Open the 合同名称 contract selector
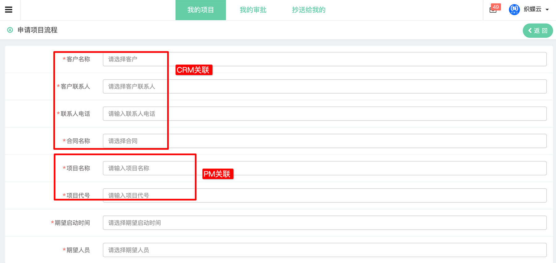556x263 pixels. (325, 141)
